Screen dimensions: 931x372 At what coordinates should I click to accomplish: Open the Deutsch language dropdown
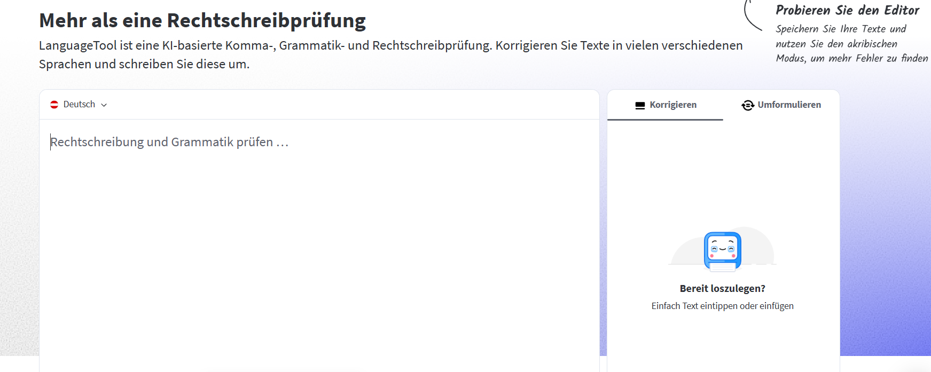pyautogui.click(x=79, y=105)
